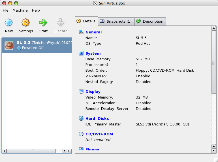
Task: Click the 'Not mounted' CD/DVD text
Action: pos(98,140)
